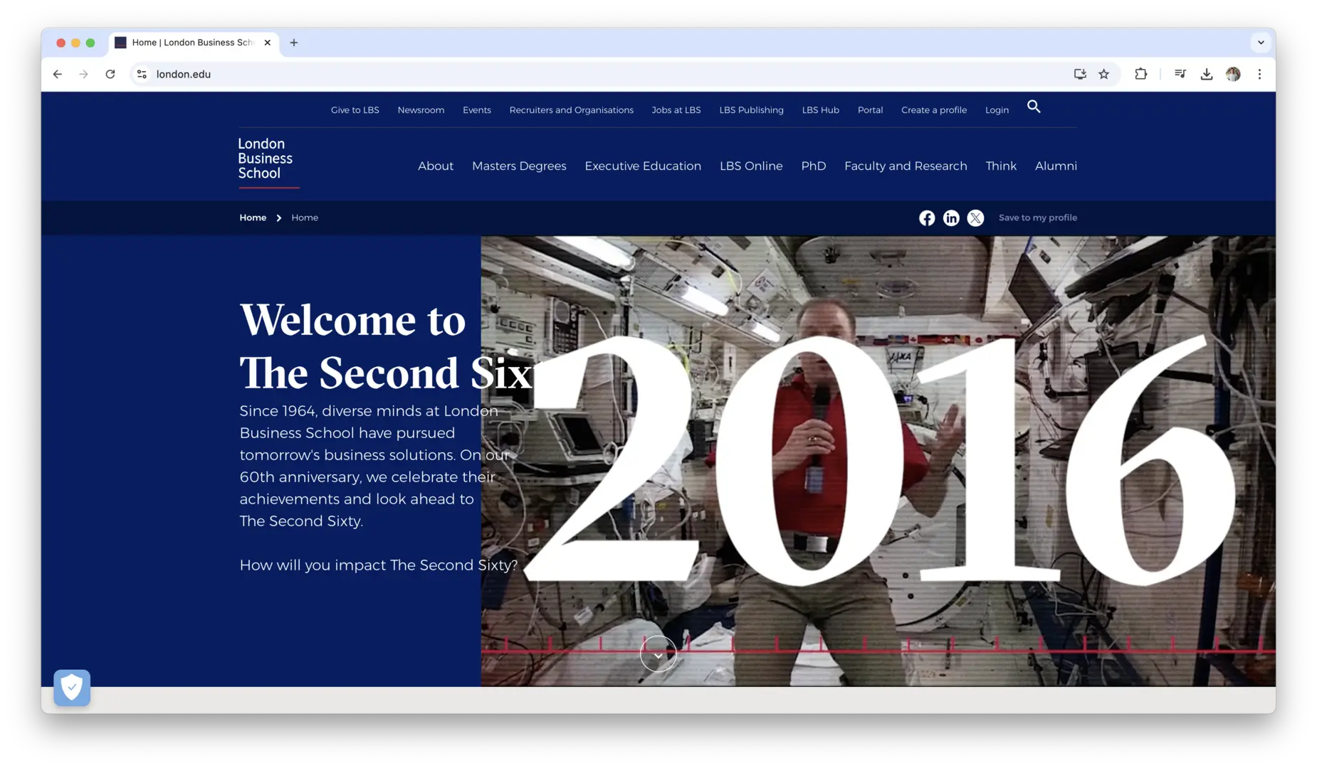Share page on LinkedIn
1317x768 pixels.
pyautogui.click(x=951, y=218)
